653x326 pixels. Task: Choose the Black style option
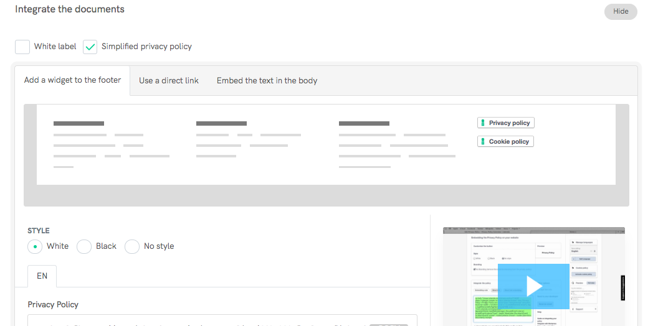[x=84, y=246]
